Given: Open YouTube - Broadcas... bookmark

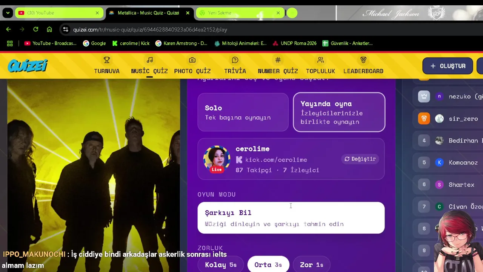Looking at the screenshot, I should click(x=50, y=43).
